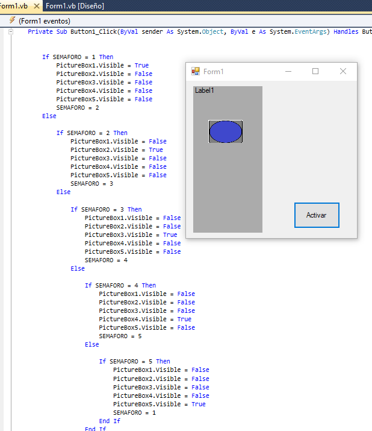Click the 'PictureBox3.Visible = True' line

coord(131,234)
